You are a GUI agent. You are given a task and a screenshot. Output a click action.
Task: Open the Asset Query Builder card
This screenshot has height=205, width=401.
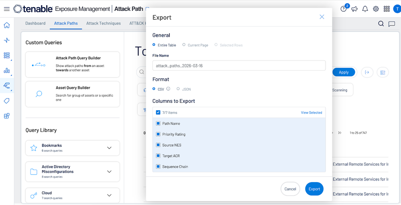tap(73, 94)
